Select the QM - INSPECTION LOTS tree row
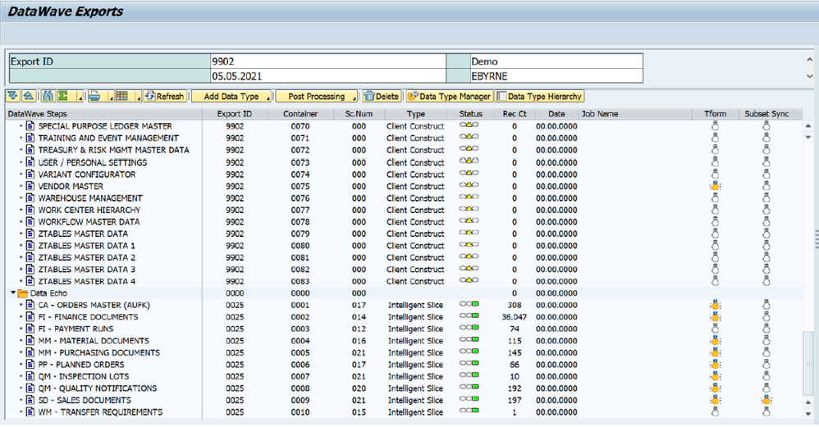Screen dimensions: 819x427 point(83,376)
